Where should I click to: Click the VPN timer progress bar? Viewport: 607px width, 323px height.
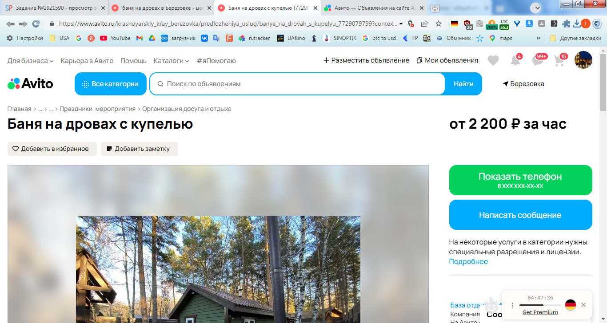[x=540, y=305]
